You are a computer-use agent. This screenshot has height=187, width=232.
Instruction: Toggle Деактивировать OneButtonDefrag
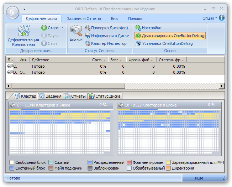point(170,36)
